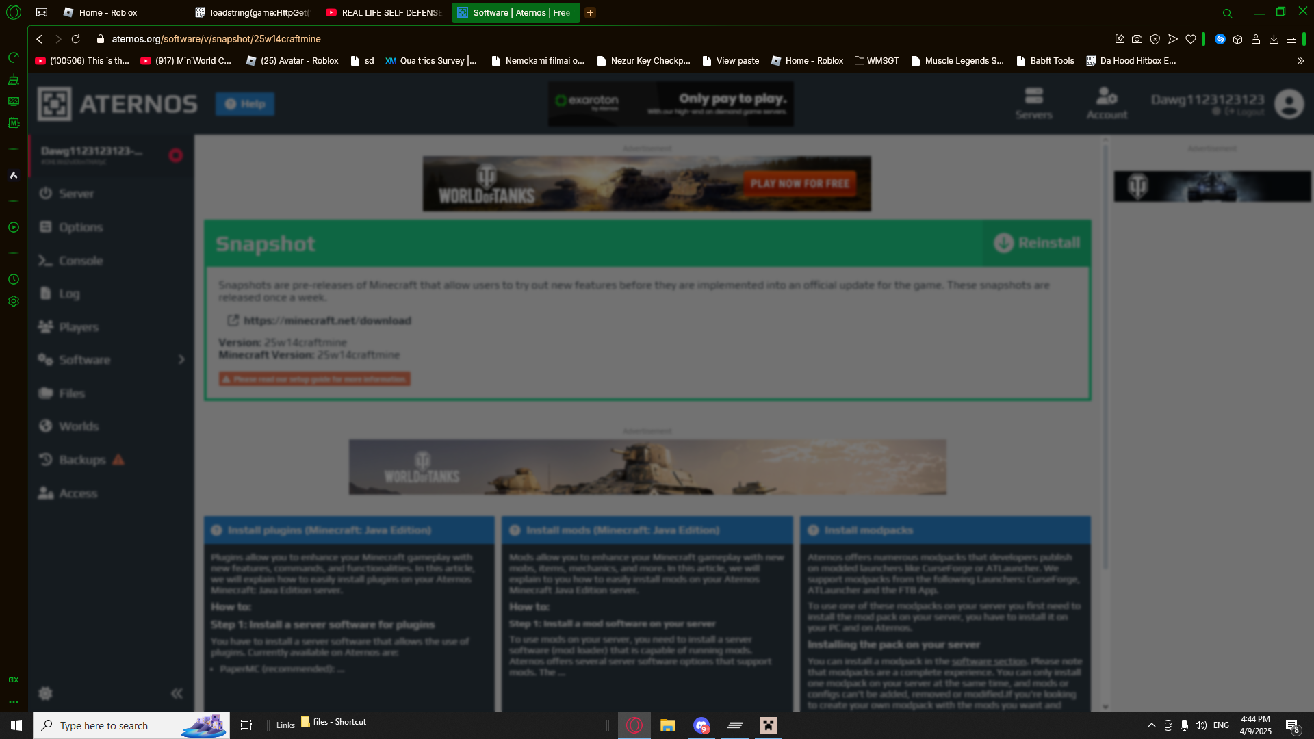Screen dimensions: 1314x739
Task: Click the address bar URL field
Action: coord(602,39)
